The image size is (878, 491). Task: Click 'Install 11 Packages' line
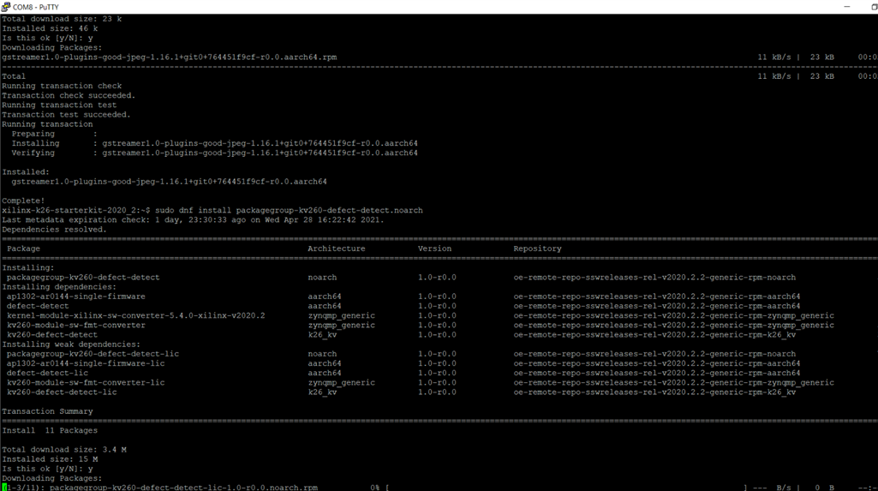click(50, 430)
